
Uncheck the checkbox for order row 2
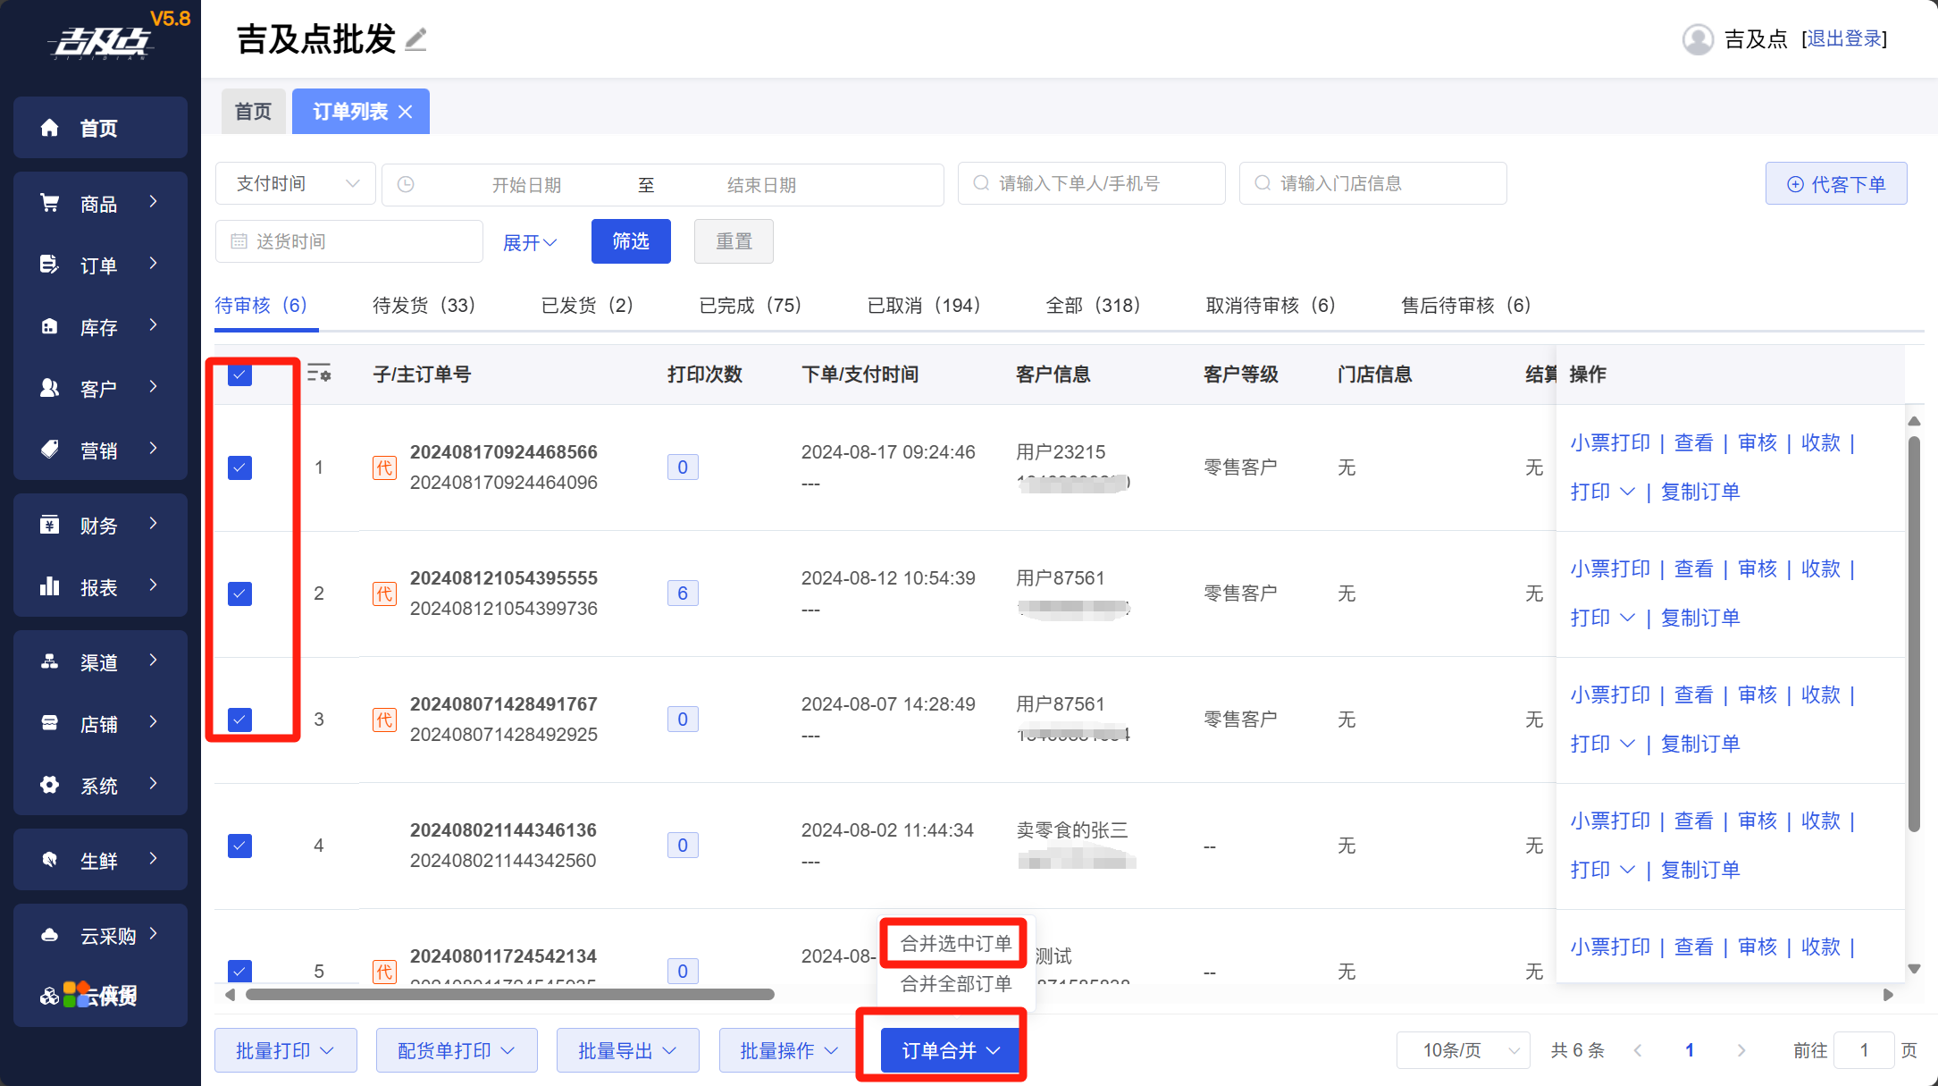[239, 594]
